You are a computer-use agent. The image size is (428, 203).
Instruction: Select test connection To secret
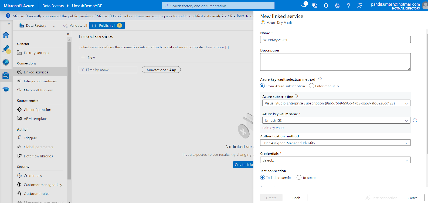pos(299,178)
